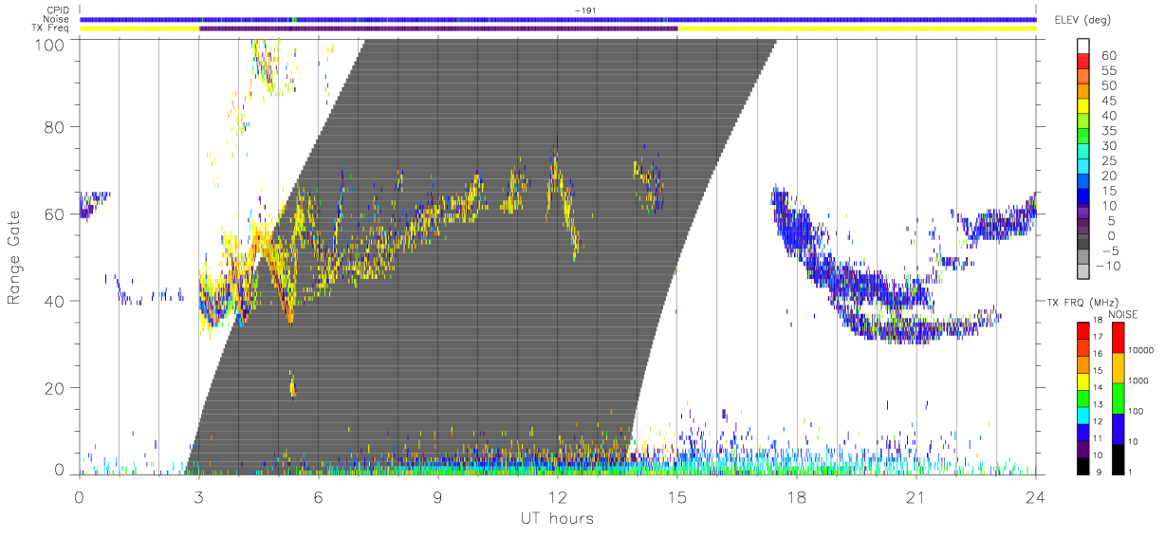Click the small yellow echo near gate 20
Image resolution: width=1165 pixels, height=538 pixels.
(x=293, y=385)
